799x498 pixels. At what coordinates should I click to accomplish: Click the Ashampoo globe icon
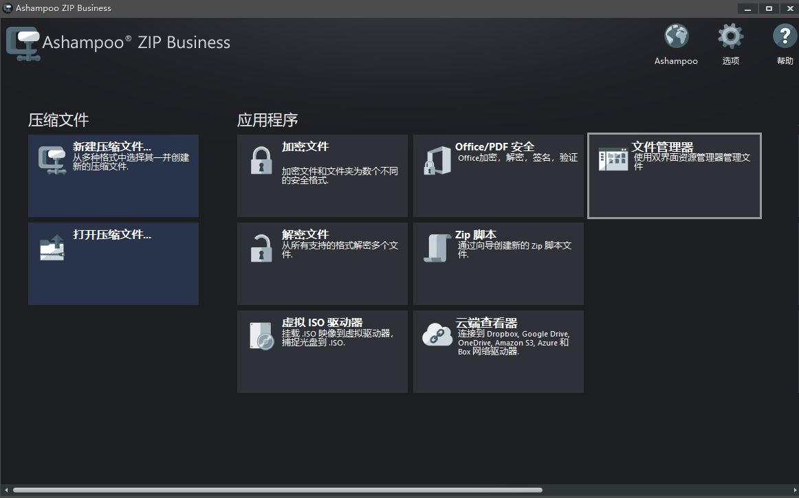(676, 36)
